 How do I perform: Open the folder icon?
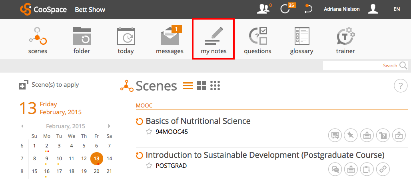click(x=82, y=36)
